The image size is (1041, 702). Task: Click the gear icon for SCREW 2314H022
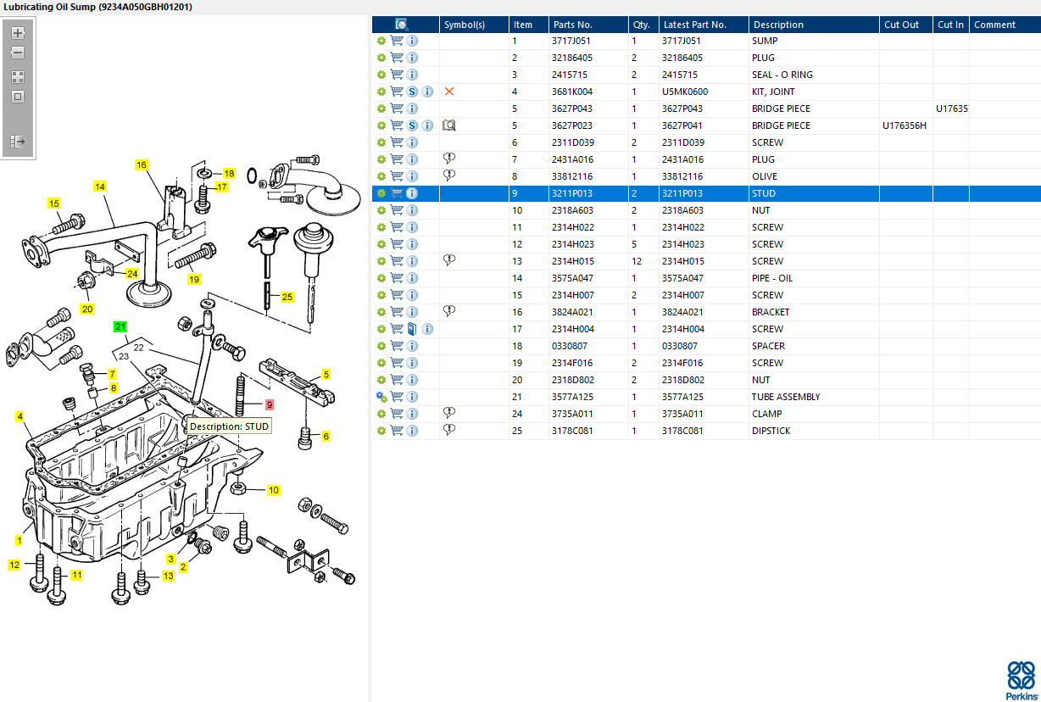click(x=381, y=227)
